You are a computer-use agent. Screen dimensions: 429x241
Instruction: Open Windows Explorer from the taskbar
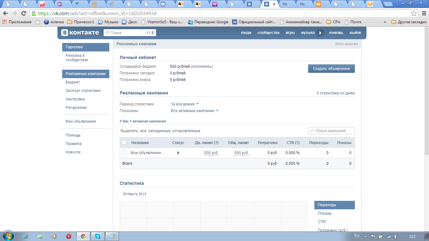(x=40, y=236)
